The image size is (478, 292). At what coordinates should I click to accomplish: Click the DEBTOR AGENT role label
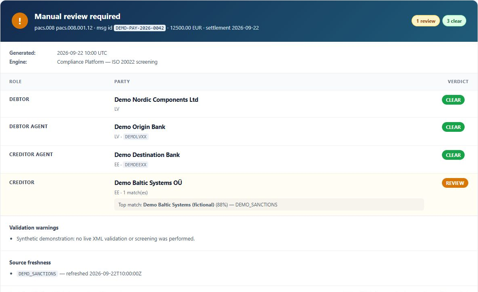(x=28, y=126)
